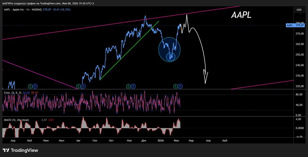This screenshot has width=308, height=157.
Task: Click the E earnings marker between Апр and Июн
Action: pos(30,86)
